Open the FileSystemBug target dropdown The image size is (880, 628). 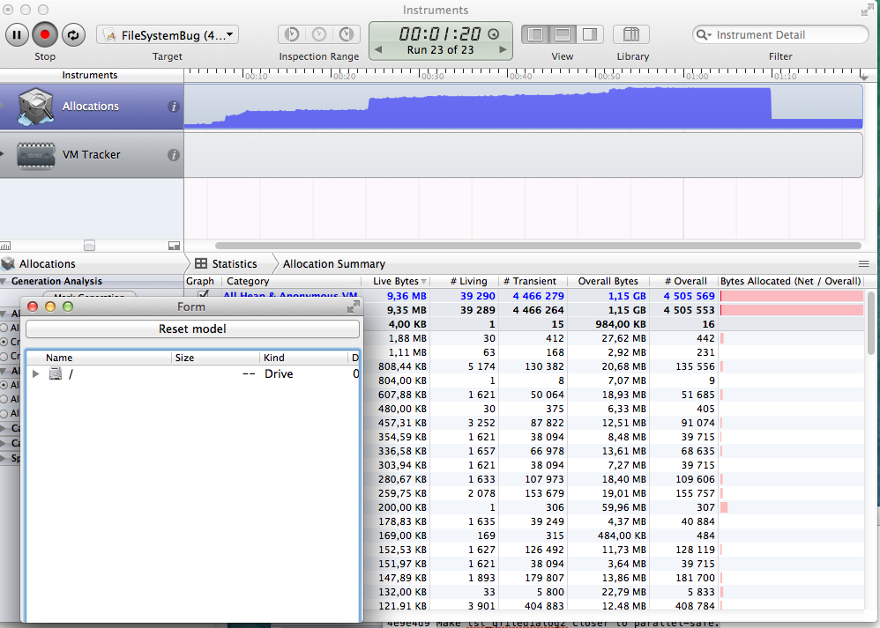(168, 35)
